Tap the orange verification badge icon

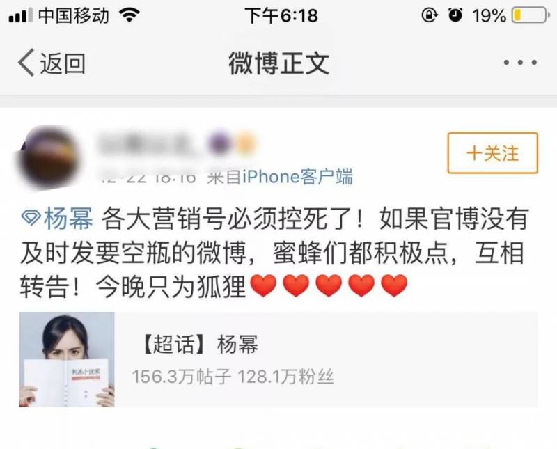coord(246,144)
